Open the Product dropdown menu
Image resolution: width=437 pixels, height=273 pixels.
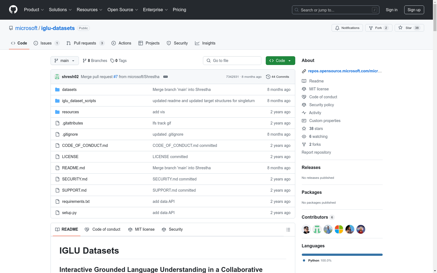point(34,10)
